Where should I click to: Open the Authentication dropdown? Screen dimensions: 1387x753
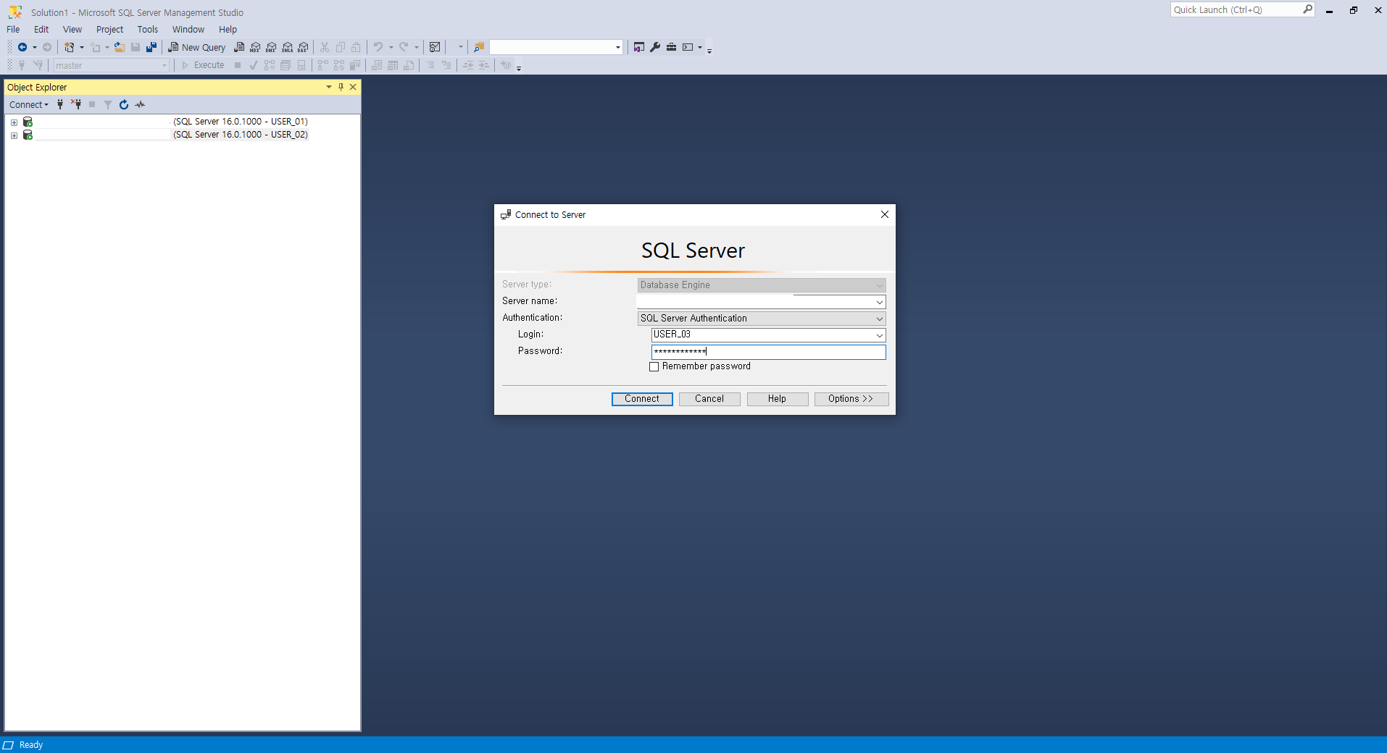click(879, 319)
